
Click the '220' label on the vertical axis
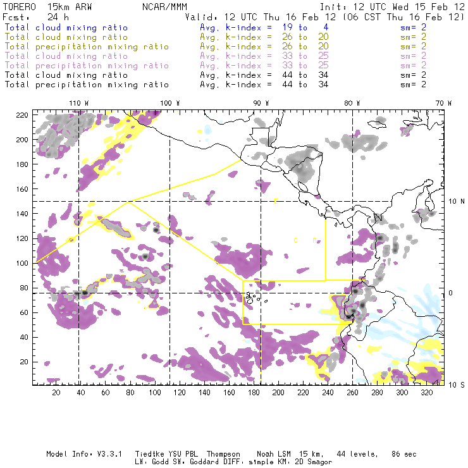point(22,115)
